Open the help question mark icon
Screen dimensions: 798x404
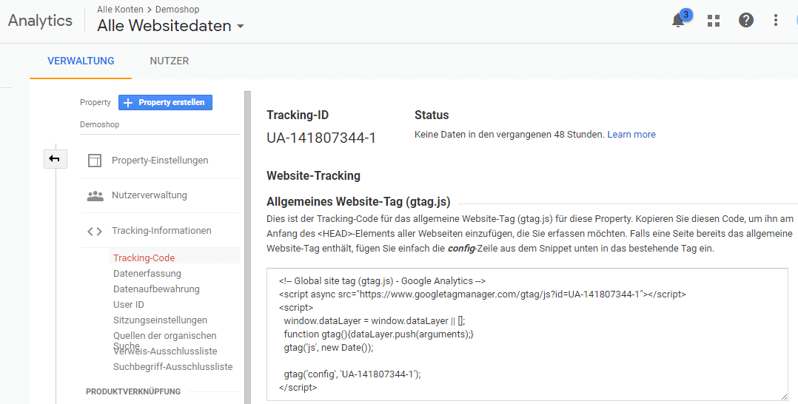[x=746, y=21]
